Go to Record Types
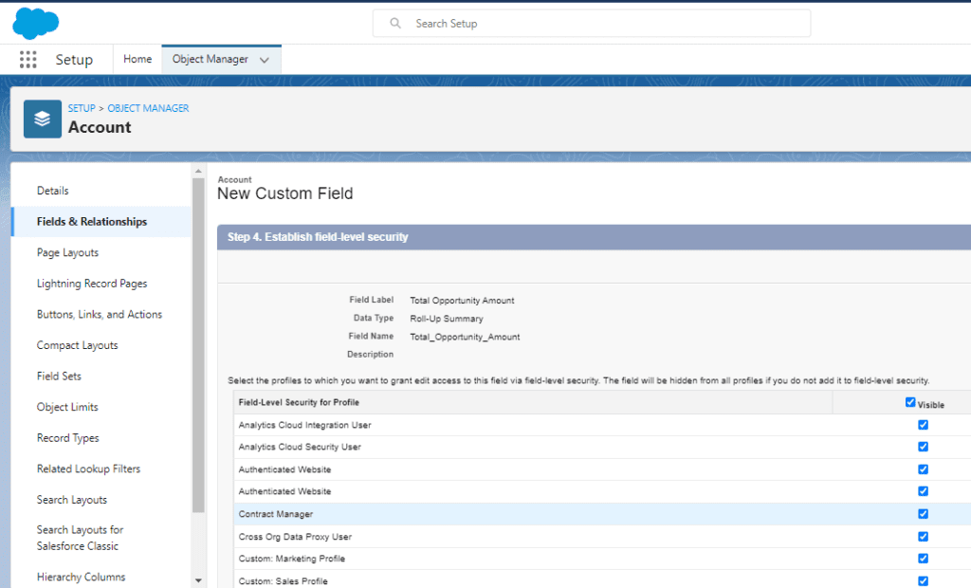971x588 pixels. (x=67, y=438)
